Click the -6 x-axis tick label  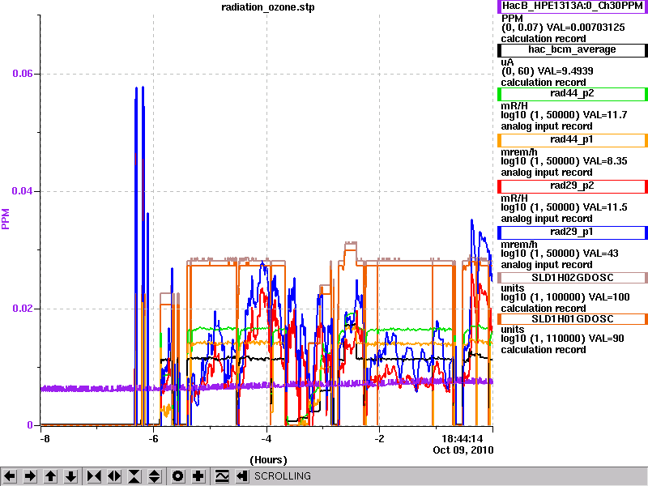pyautogui.click(x=153, y=438)
